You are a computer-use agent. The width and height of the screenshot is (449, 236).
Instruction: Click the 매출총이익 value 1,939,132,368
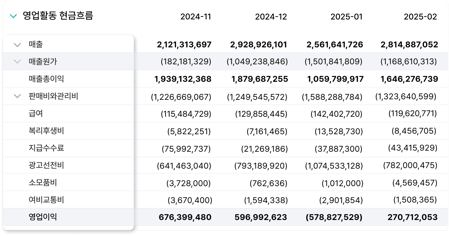[183, 79]
